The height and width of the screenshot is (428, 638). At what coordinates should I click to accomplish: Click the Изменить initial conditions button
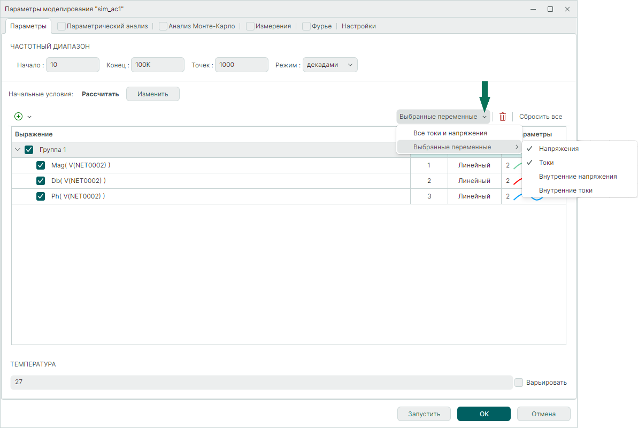(152, 94)
